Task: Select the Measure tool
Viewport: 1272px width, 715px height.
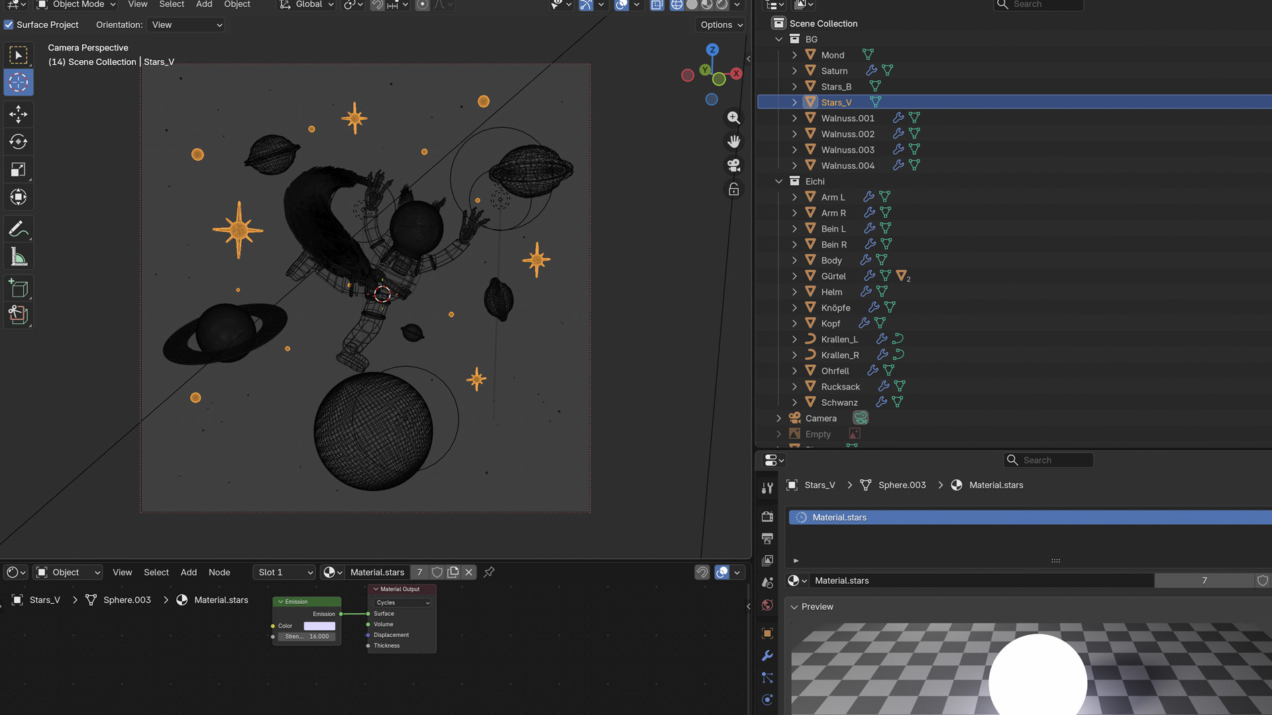Action: click(x=18, y=257)
